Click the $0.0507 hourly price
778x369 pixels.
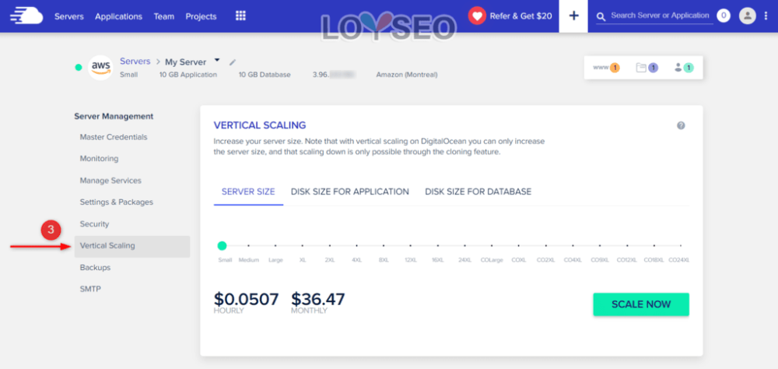coord(246,299)
